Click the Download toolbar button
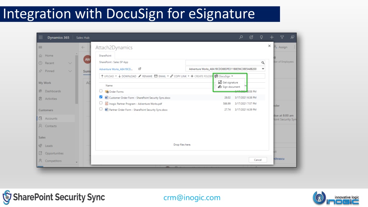 click(x=127, y=76)
